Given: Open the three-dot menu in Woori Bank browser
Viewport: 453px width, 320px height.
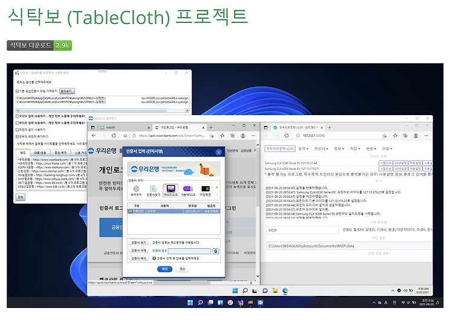Looking at the screenshot, I should click(253, 136).
